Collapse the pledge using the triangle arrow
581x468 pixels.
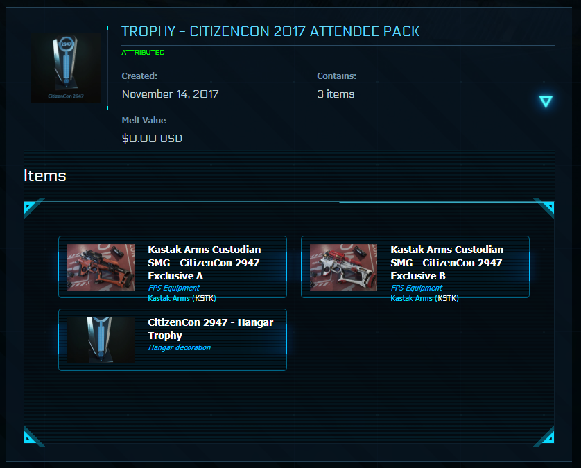tap(546, 102)
